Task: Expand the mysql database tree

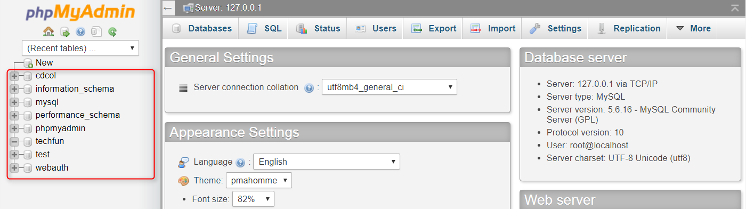Action: (x=14, y=102)
